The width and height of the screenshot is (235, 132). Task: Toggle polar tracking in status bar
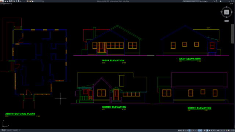click(192, 131)
